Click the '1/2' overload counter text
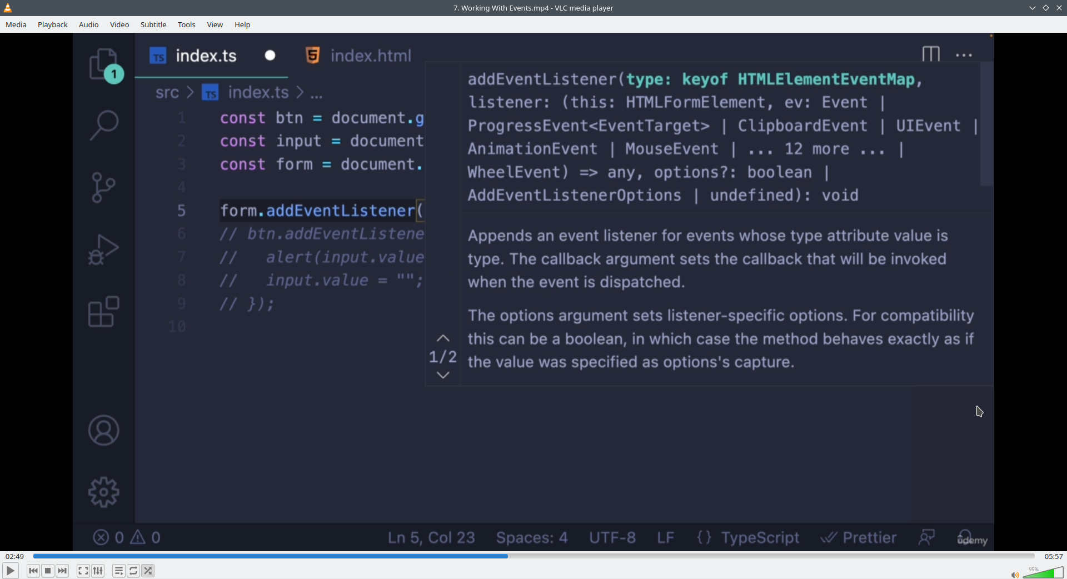The image size is (1067, 579). [443, 357]
